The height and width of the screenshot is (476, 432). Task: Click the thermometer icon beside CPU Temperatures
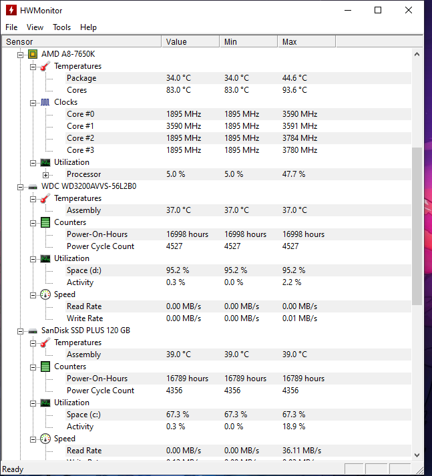pos(45,66)
